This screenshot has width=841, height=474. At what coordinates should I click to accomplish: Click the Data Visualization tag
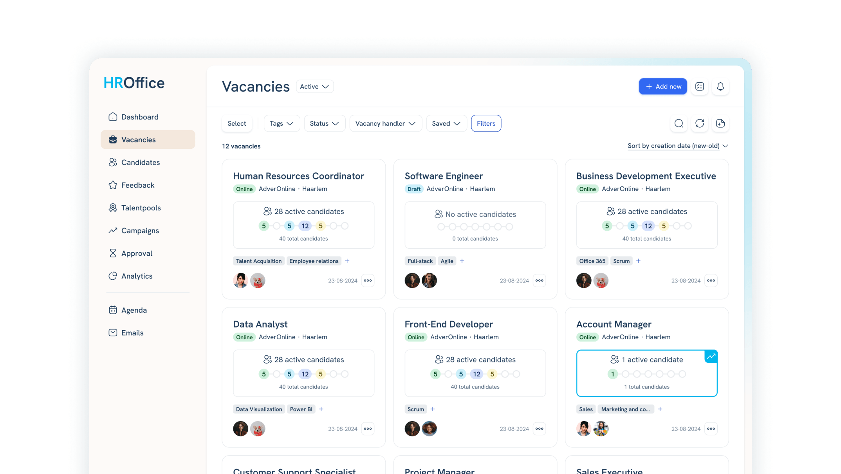click(x=259, y=409)
